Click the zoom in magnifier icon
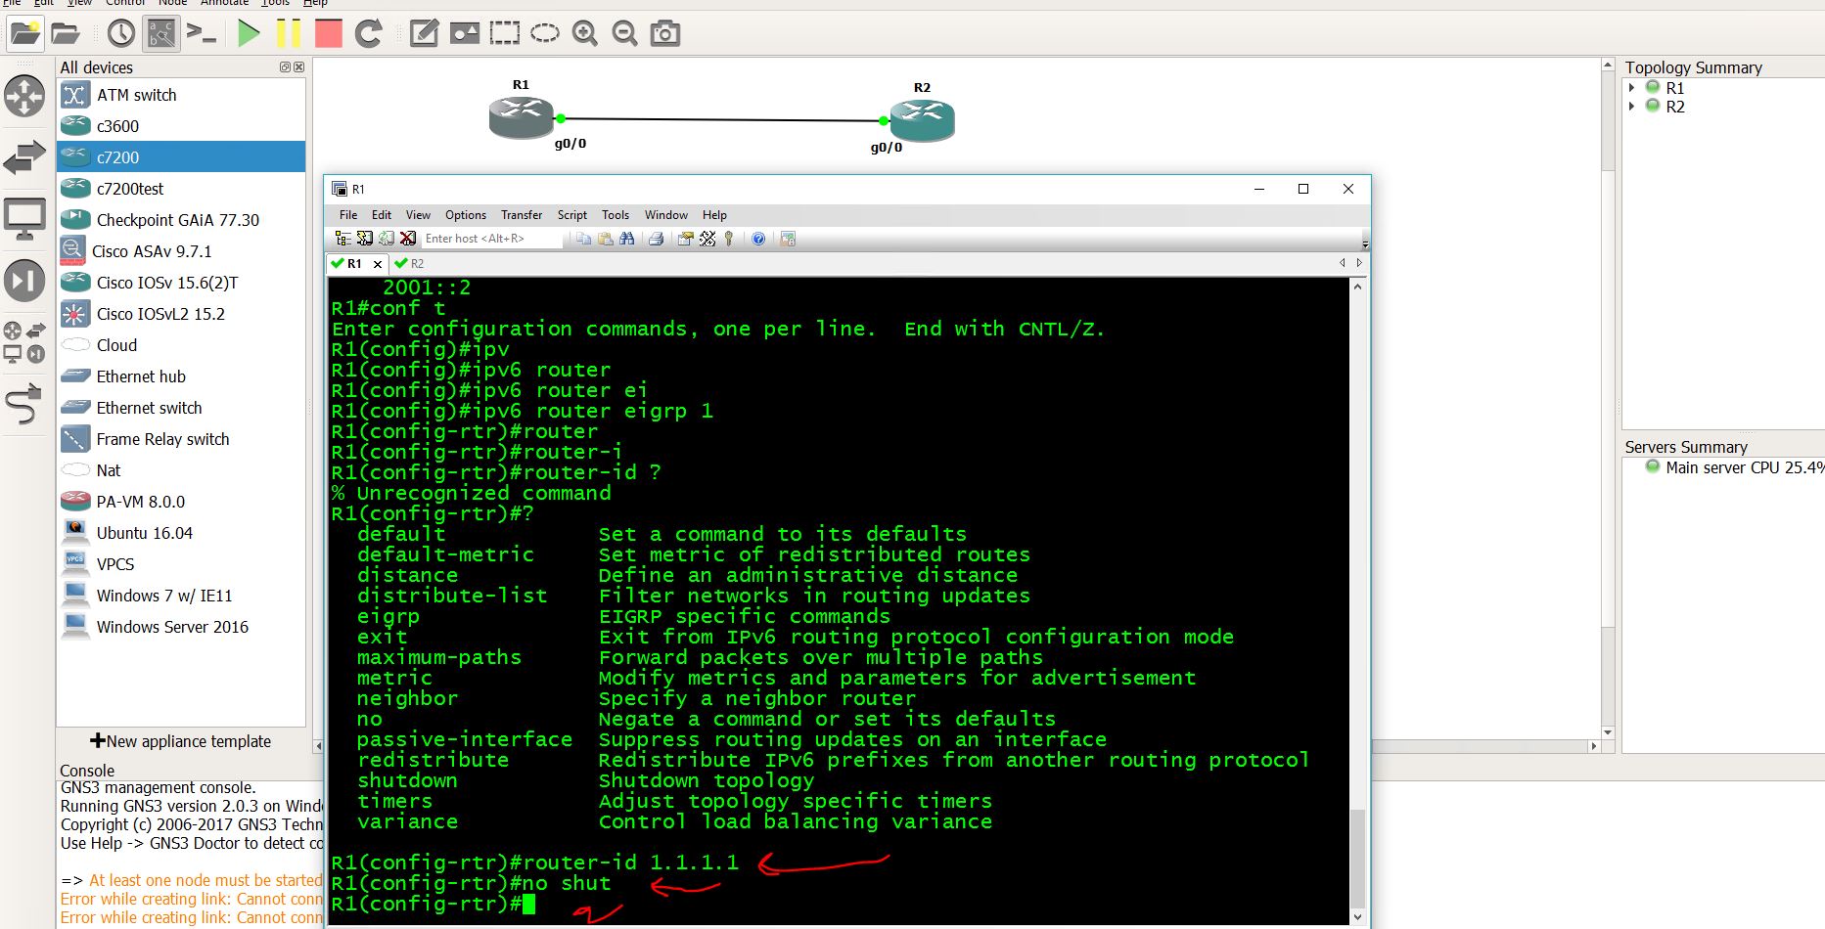Screen dimensions: 1825x929 pyautogui.click(x=585, y=33)
